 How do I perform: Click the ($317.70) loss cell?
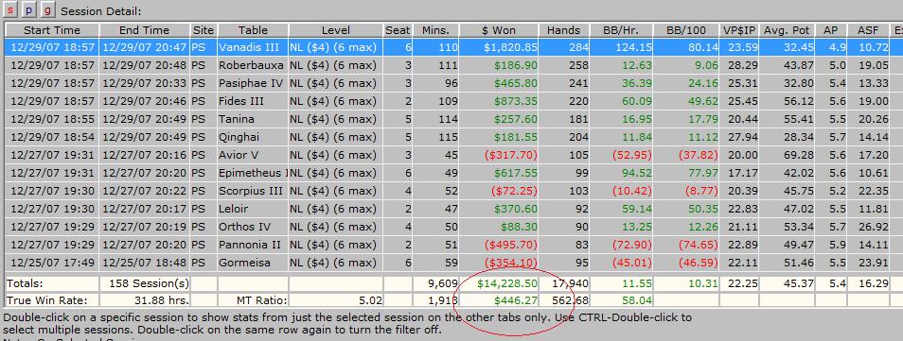499,155
